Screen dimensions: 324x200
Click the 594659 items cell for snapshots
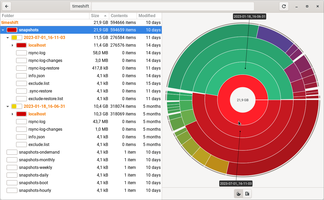[x=123, y=30]
